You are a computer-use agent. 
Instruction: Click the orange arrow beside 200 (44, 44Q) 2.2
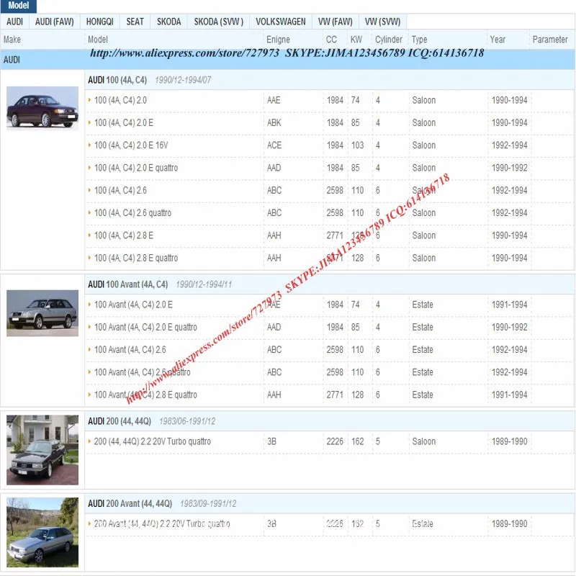pos(89,441)
